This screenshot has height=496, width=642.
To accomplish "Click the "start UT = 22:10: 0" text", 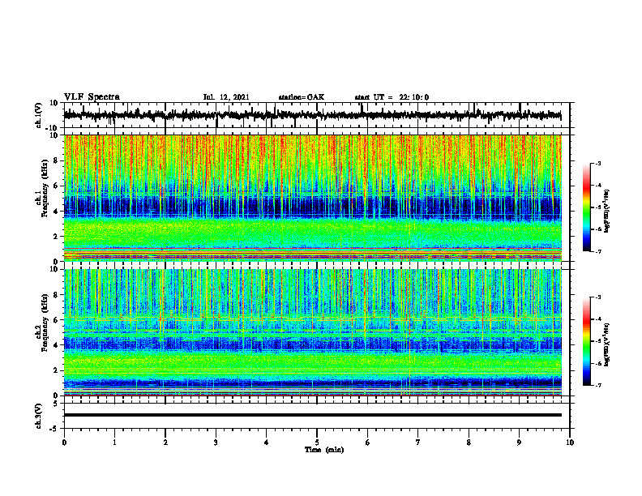I will click(392, 97).
